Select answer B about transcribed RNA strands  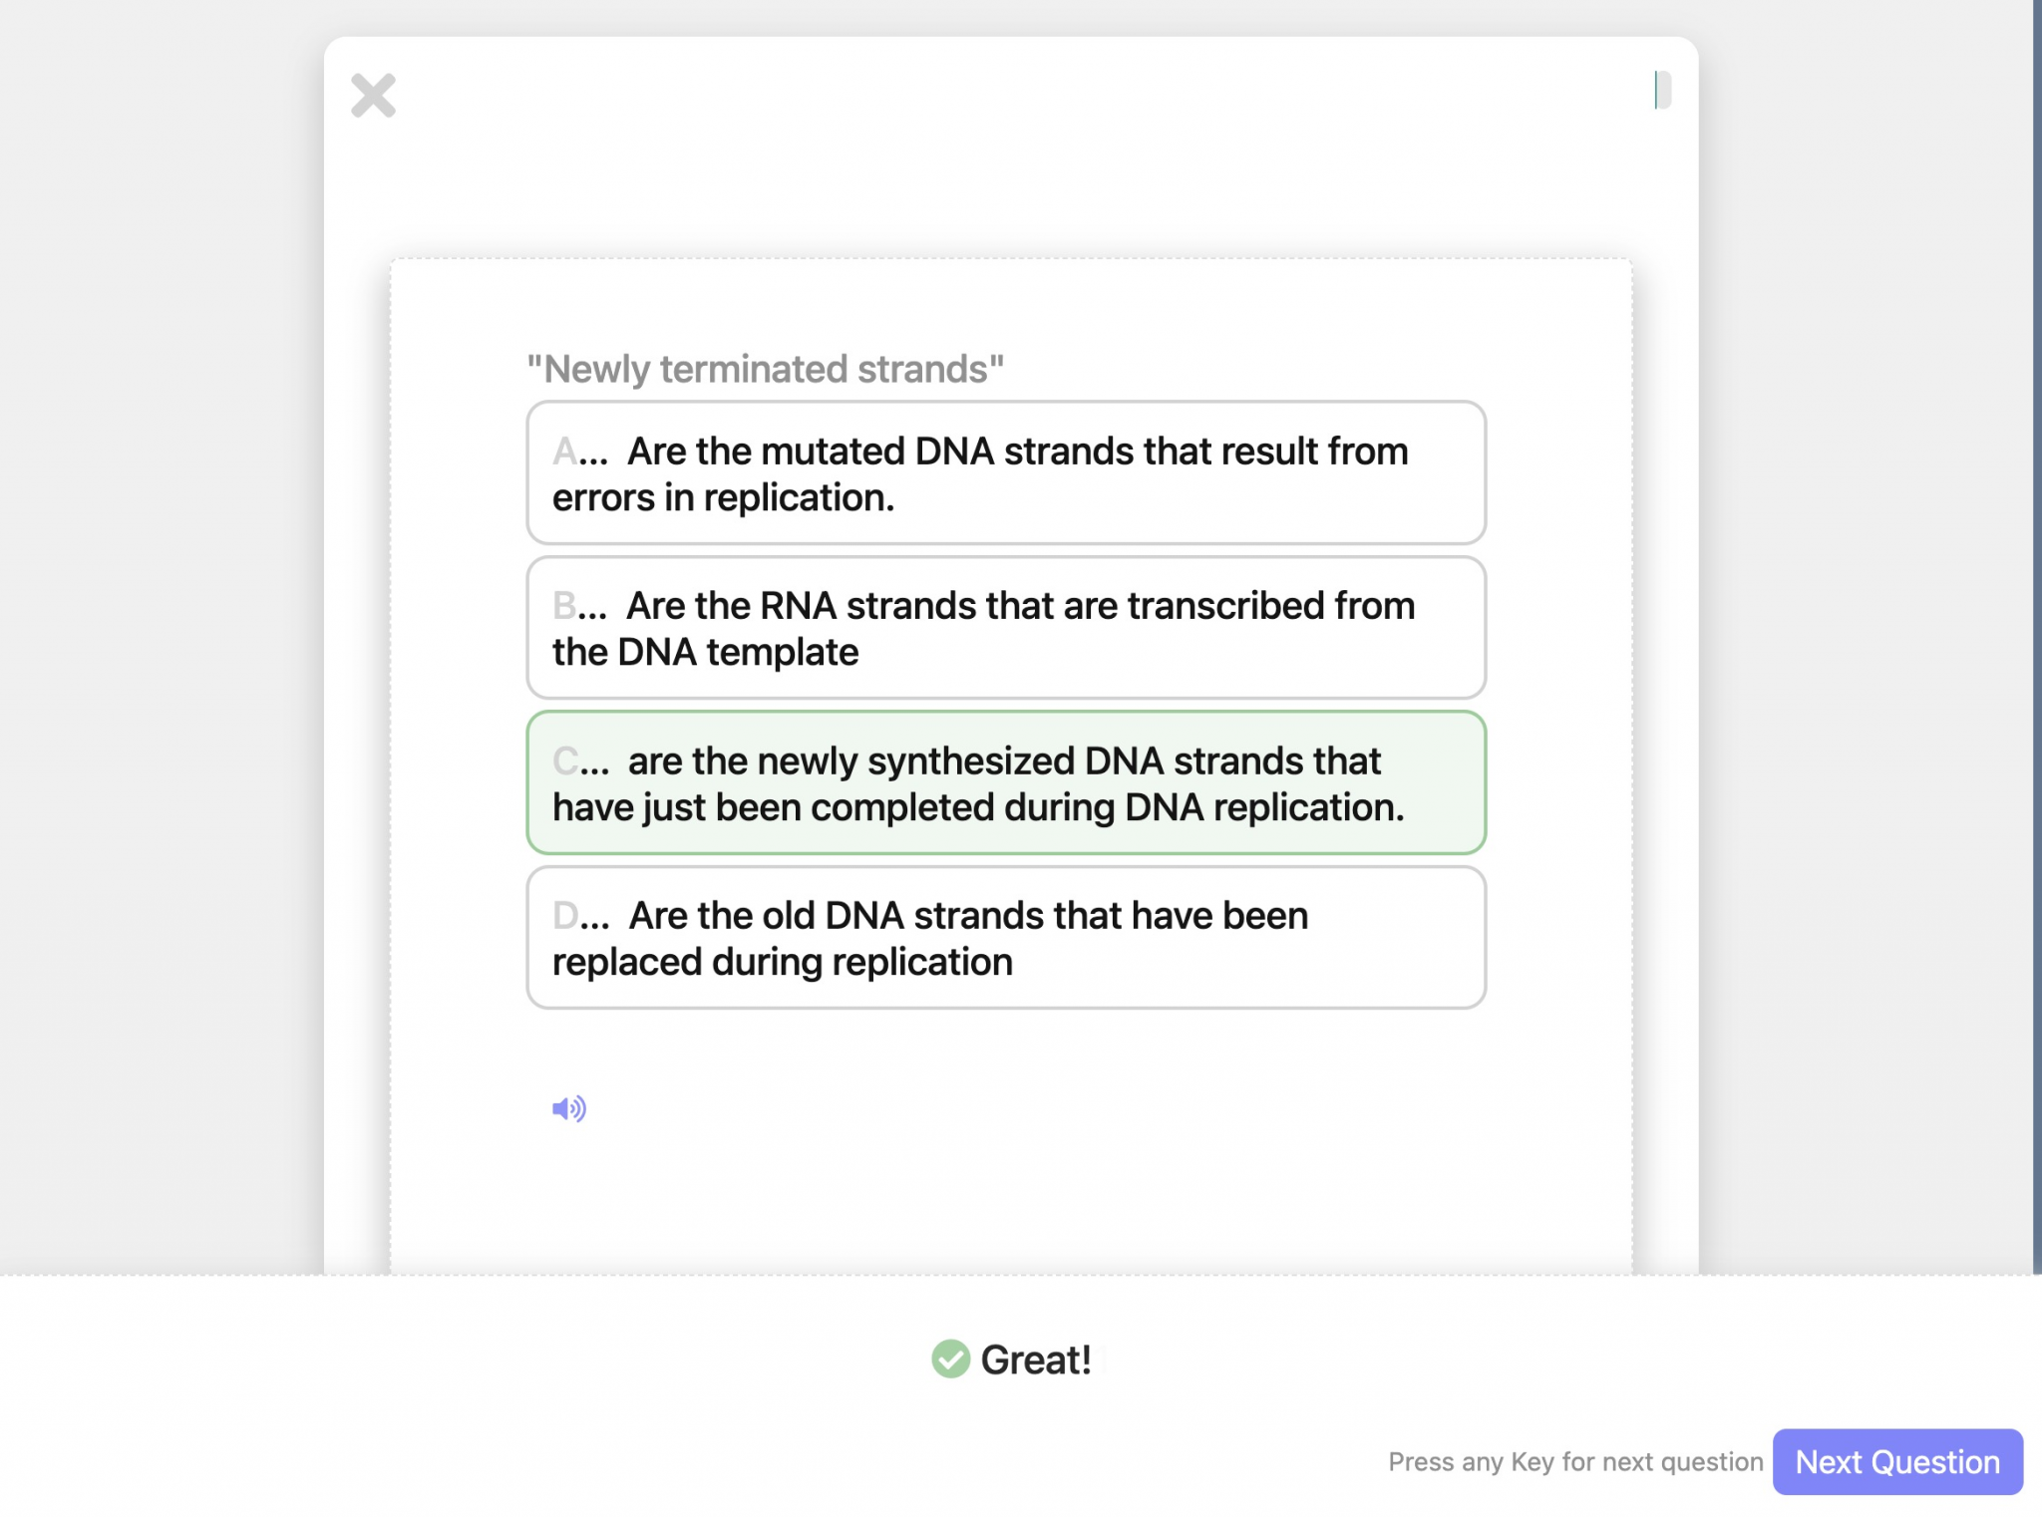(x=1005, y=628)
